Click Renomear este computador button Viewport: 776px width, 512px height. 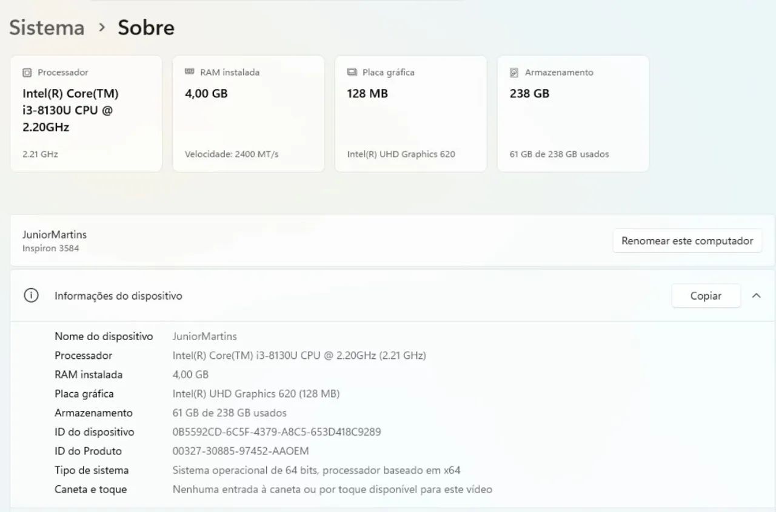pyautogui.click(x=687, y=241)
